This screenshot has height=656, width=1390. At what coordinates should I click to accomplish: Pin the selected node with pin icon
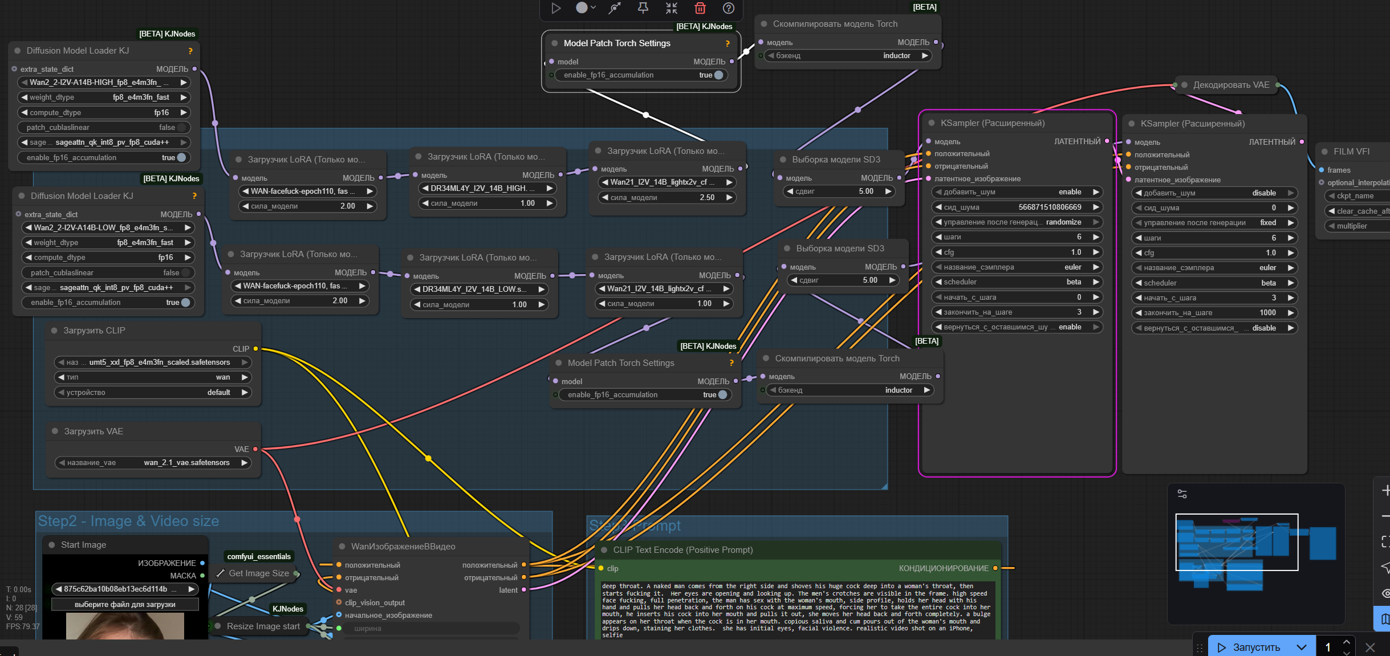click(x=643, y=8)
